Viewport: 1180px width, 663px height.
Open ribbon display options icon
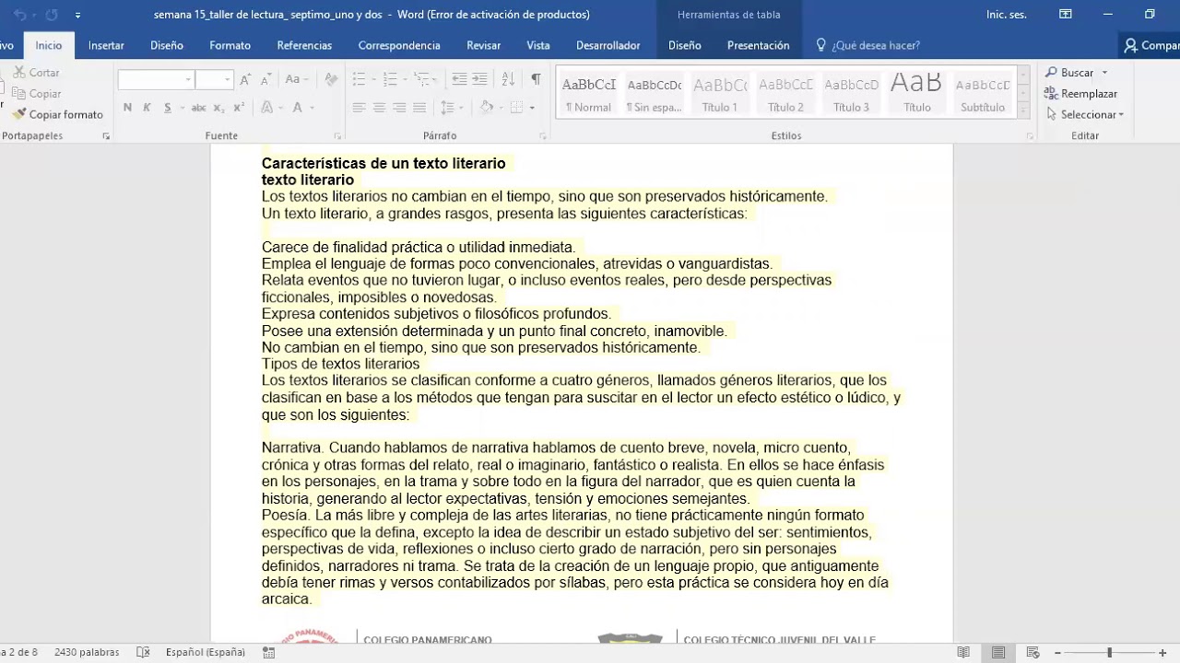click(1065, 15)
